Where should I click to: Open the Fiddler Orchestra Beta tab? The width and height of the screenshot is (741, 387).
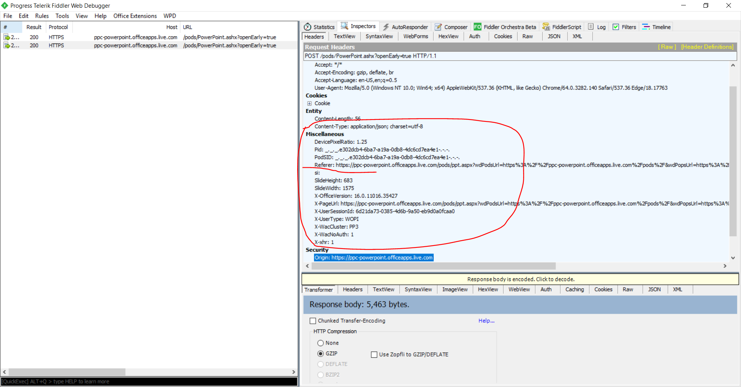click(505, 27)
